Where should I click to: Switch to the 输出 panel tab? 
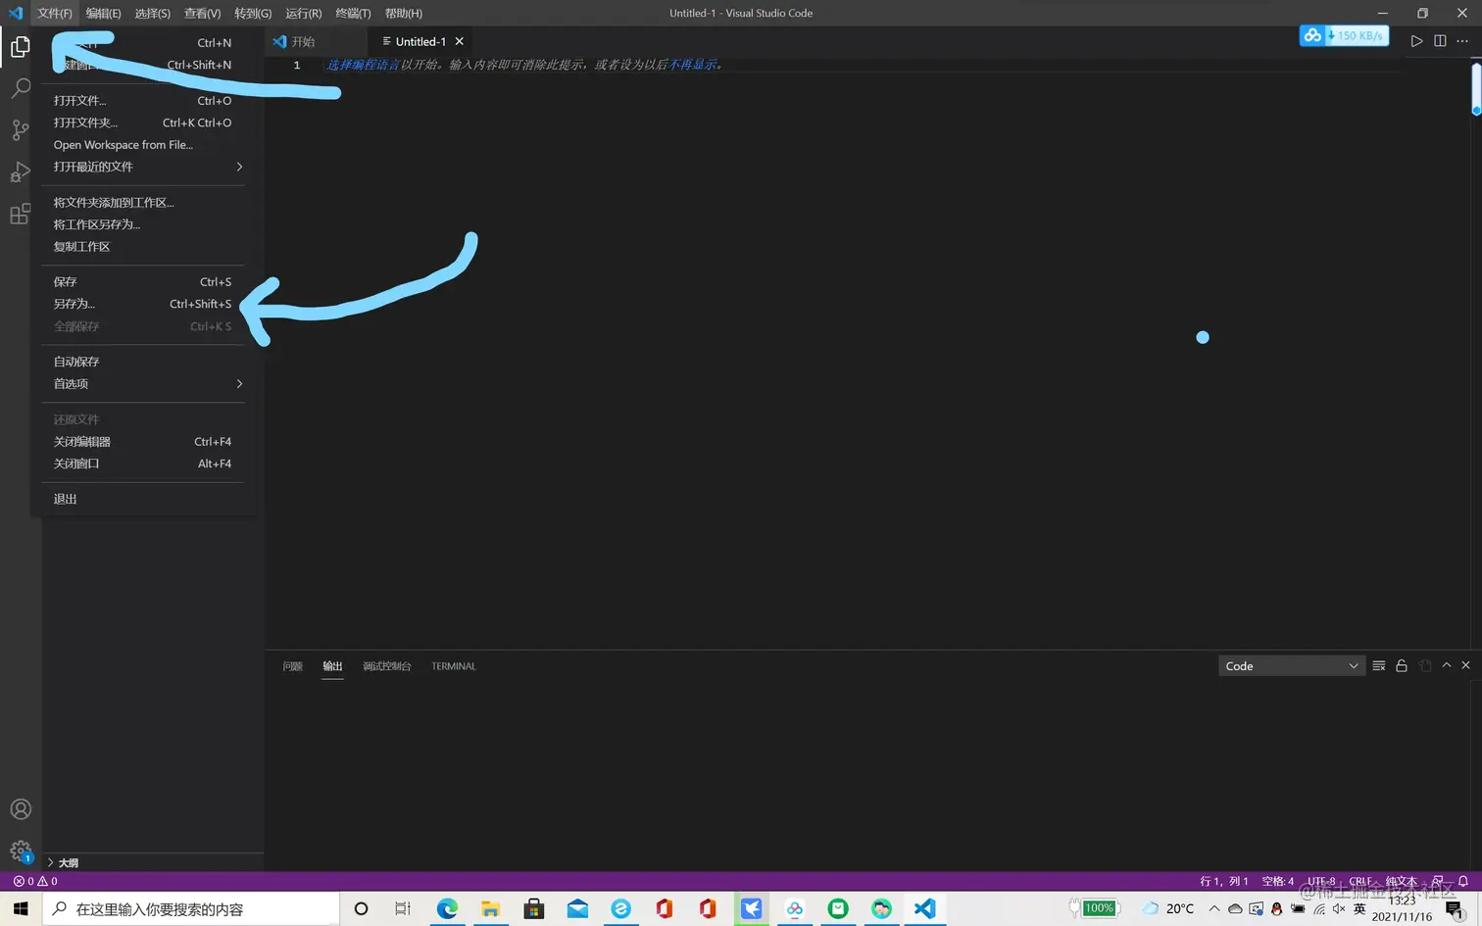(333, 666)
